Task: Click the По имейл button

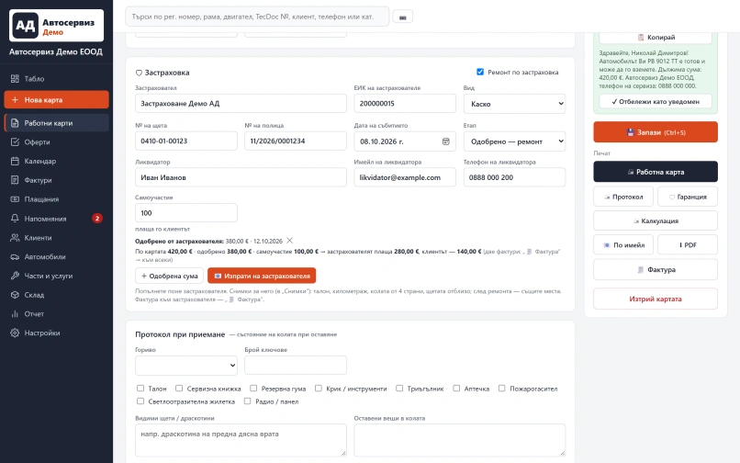Action: pos(623,245)
